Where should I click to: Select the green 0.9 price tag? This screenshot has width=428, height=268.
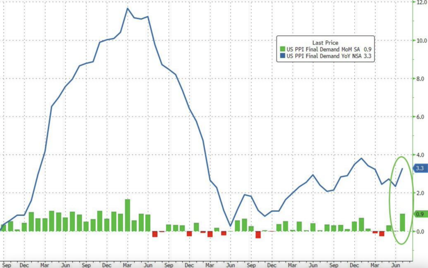(x=420, y=214)
